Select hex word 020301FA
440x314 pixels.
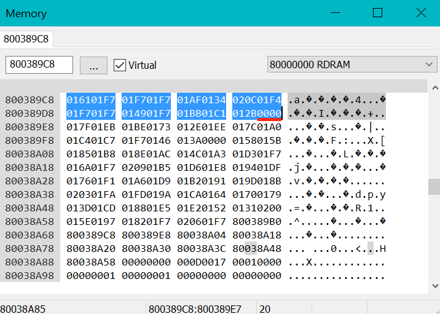pyautogui.click(x=91, y=194)
